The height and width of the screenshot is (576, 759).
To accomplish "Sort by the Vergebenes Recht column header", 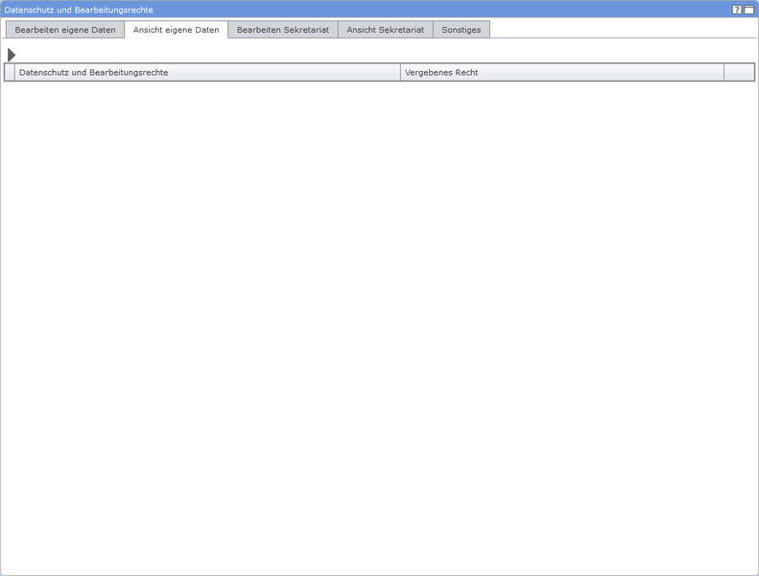I will 561,73.
